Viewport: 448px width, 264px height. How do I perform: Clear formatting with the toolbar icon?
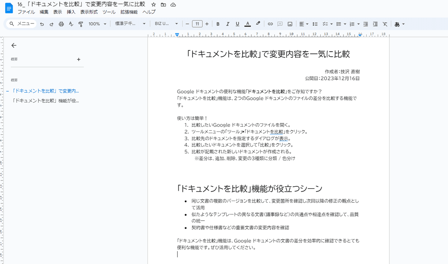click(x=385, y=24)
